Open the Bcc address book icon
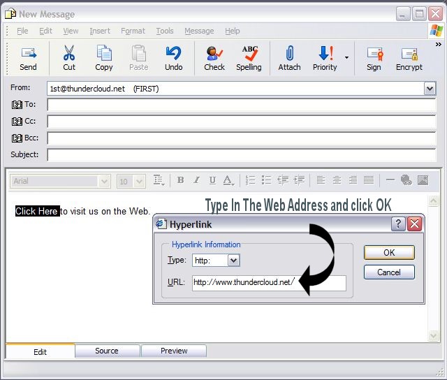The height and width of the screenshot is (380, 447). click(17, 138)
